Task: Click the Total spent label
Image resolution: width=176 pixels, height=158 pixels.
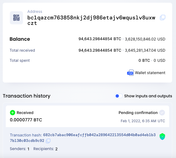Action: 20,60
